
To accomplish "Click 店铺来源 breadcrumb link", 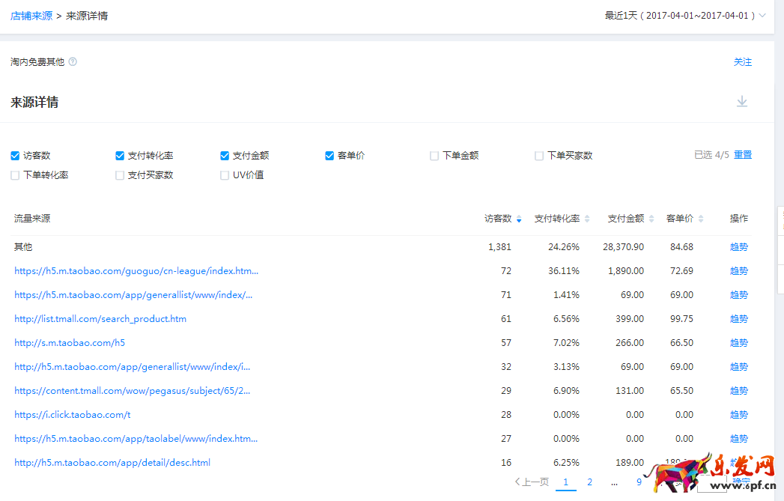I will pyautogui.click(x=31, y=16).
